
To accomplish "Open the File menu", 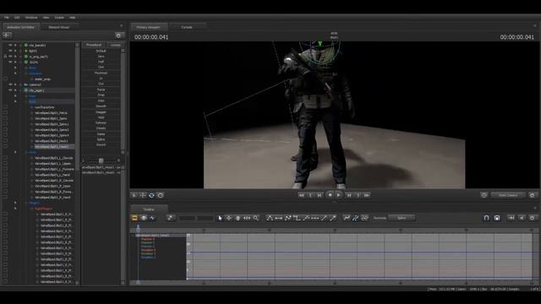I will point(7,17).
